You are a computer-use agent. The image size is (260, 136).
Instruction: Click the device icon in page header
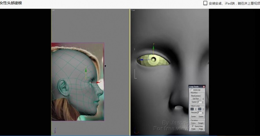(205, 3)
